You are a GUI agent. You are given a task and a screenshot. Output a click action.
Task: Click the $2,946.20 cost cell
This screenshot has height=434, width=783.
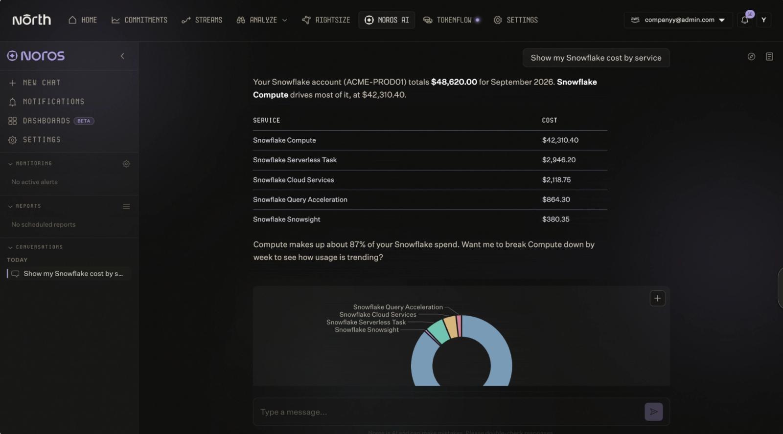(x=558, y=160)
